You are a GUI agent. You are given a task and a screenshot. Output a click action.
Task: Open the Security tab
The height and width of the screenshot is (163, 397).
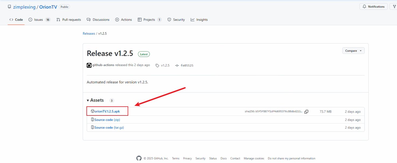176,20
